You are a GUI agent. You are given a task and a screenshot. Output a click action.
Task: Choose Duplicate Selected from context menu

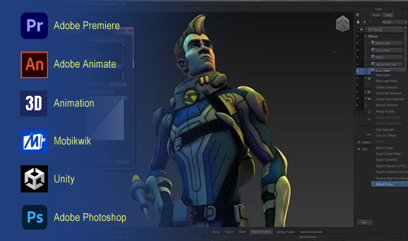point(388,94)
